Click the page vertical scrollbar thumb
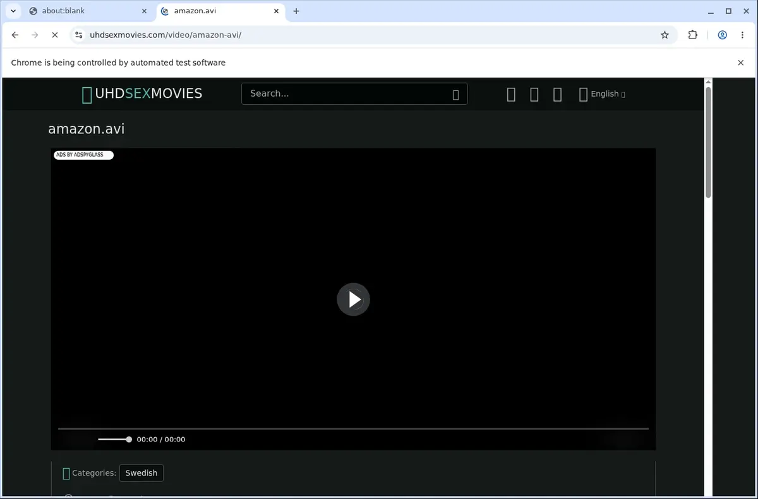This screenshot has height=499, width=758. 708,142
